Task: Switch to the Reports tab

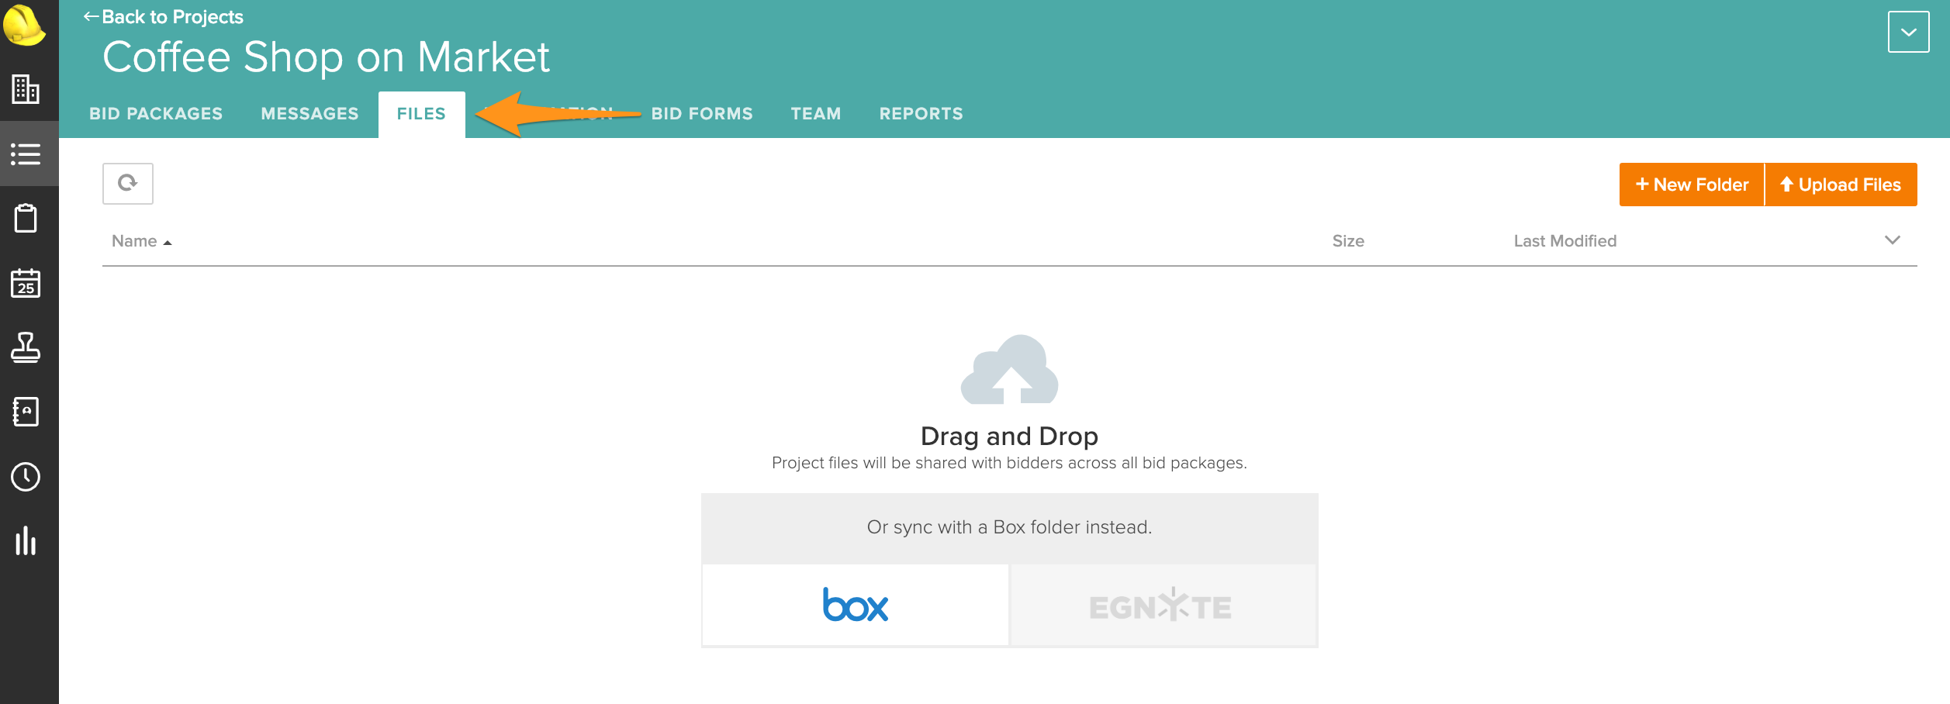Action: (921, 114)
